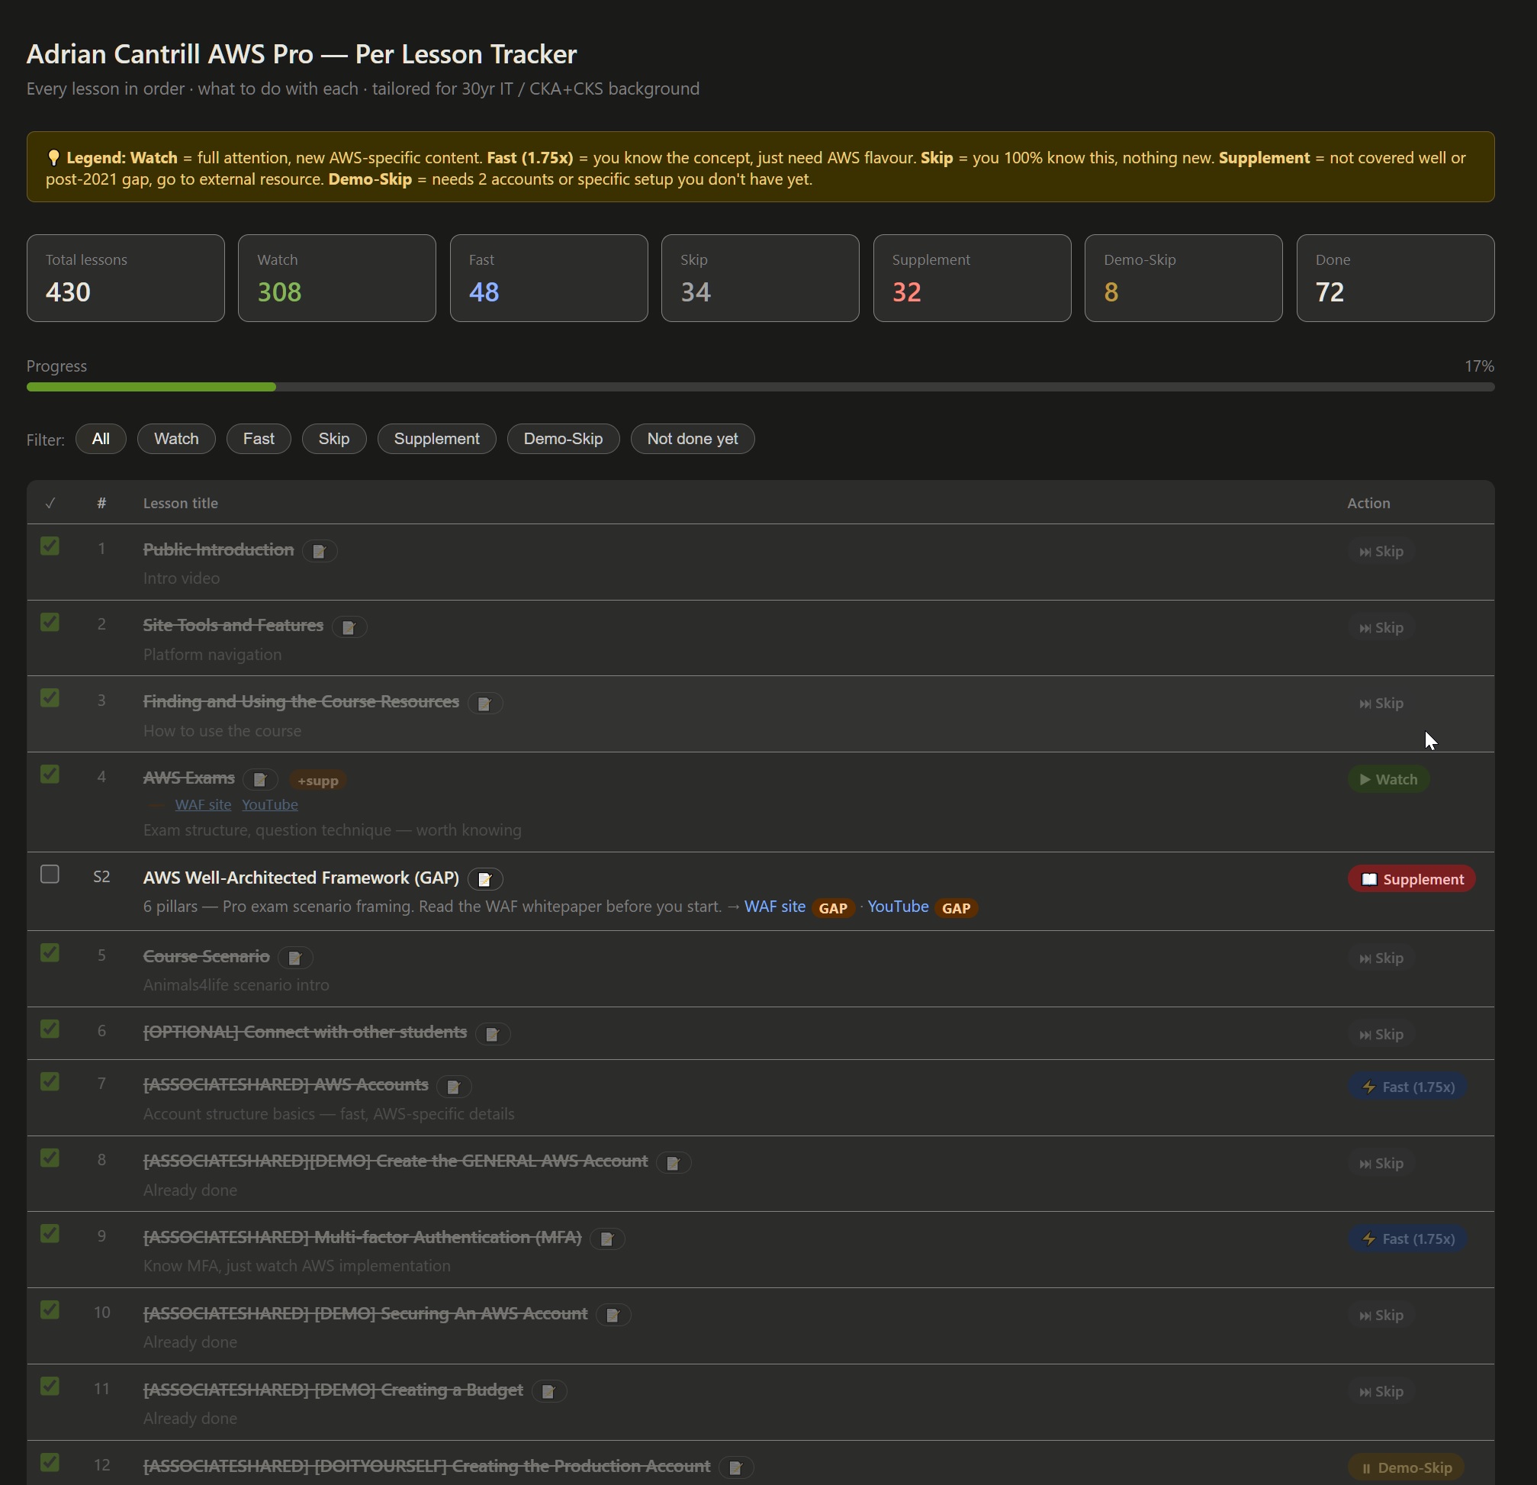1537x1485 pixels.
Task: Uncheck lesson 7 AWS Accounts
Action: tap(50, 1082)
